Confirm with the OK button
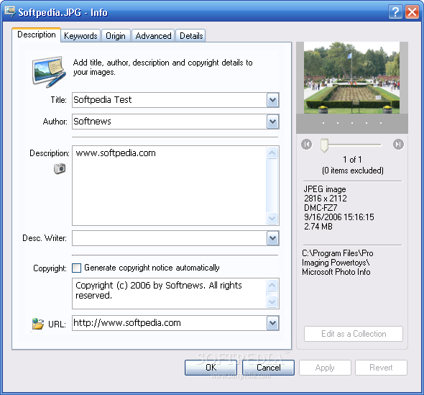The image size is (424, 395). (x=211, y=368)
